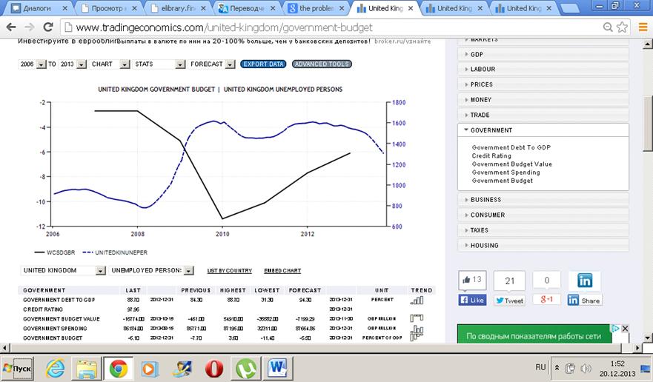Share the page via LinkedIn Share button
Viewport: 653px width, 382px height.
584,300
